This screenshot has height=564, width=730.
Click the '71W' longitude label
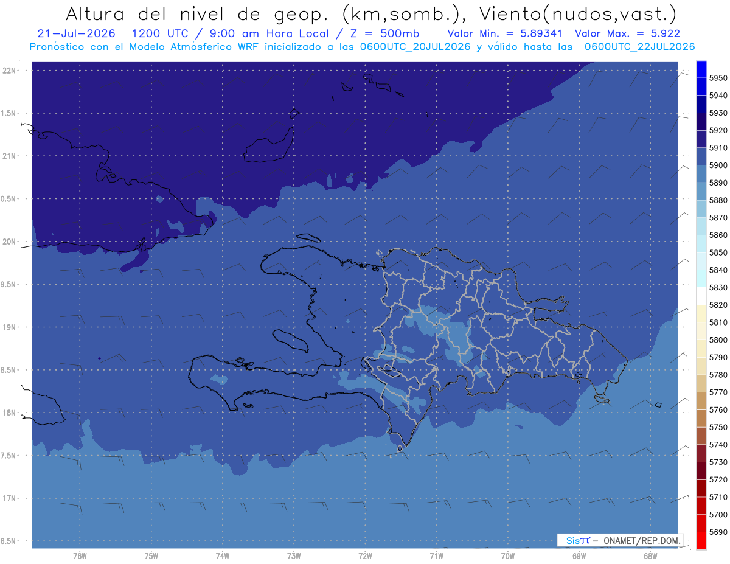436,555
